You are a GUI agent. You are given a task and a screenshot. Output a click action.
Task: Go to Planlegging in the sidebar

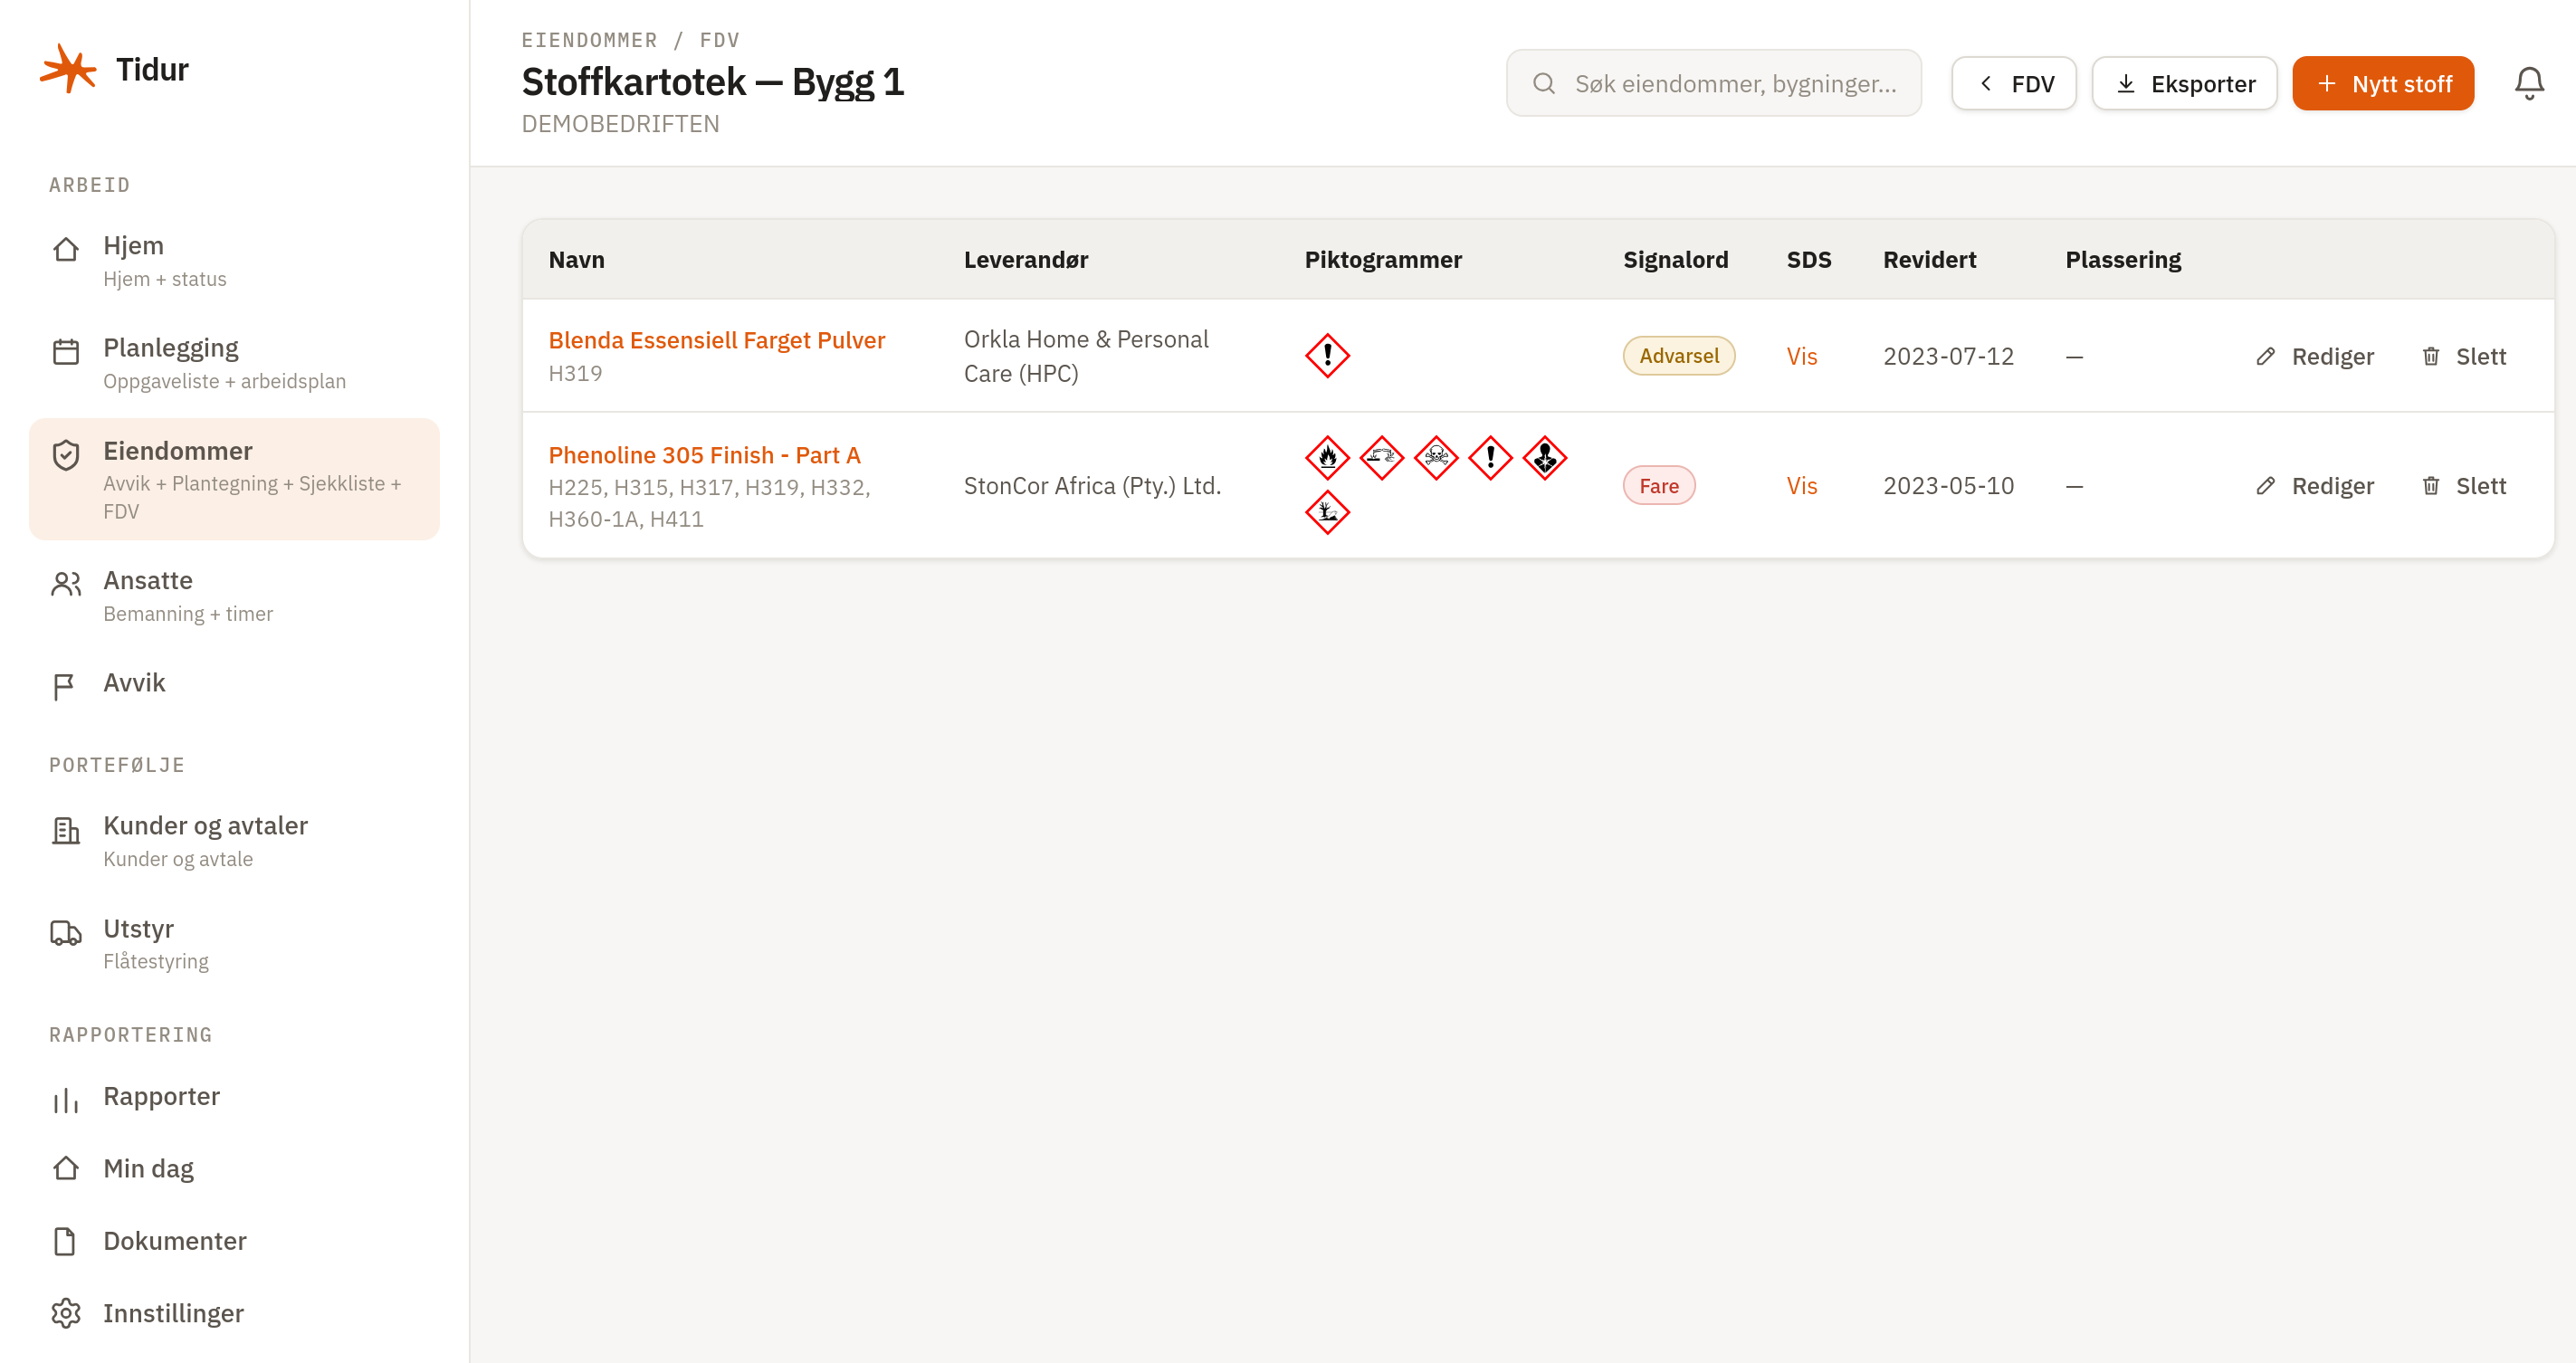tap(234, 364)
